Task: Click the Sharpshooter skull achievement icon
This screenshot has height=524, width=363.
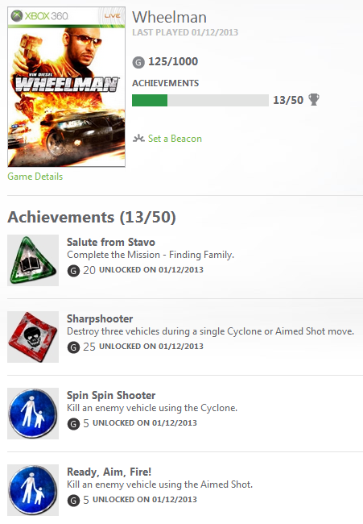Action: pyautogui.click(x=33, y=337)
